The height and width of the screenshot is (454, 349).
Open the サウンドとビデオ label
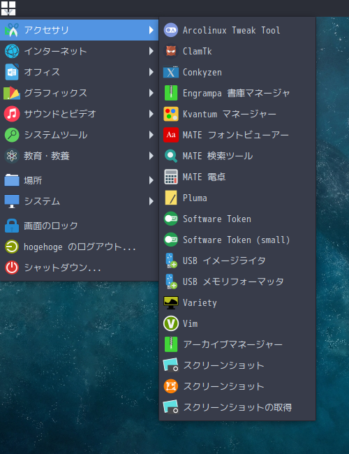click(x=60, y=114)
